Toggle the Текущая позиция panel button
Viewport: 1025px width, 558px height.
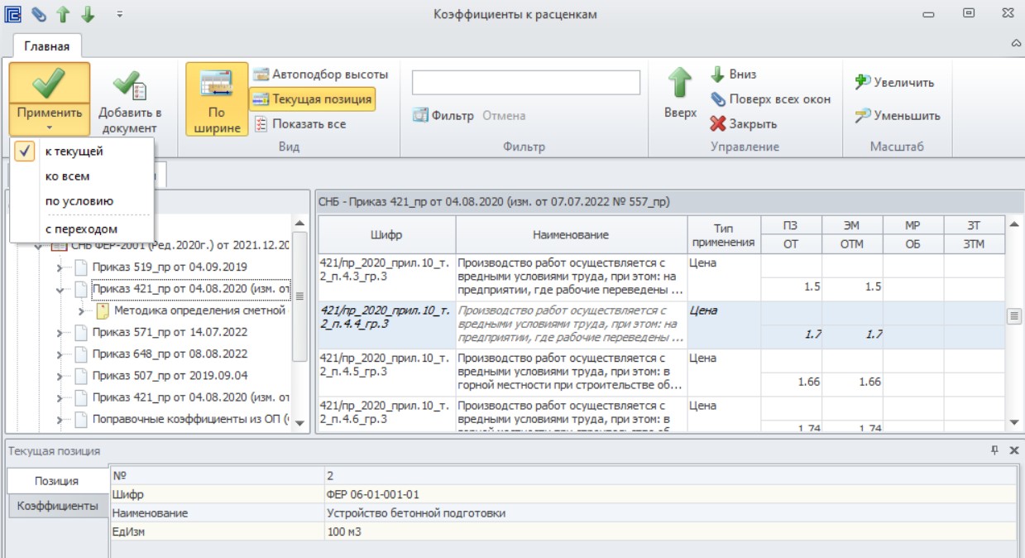pyautogui.click(x=312, y=99)
